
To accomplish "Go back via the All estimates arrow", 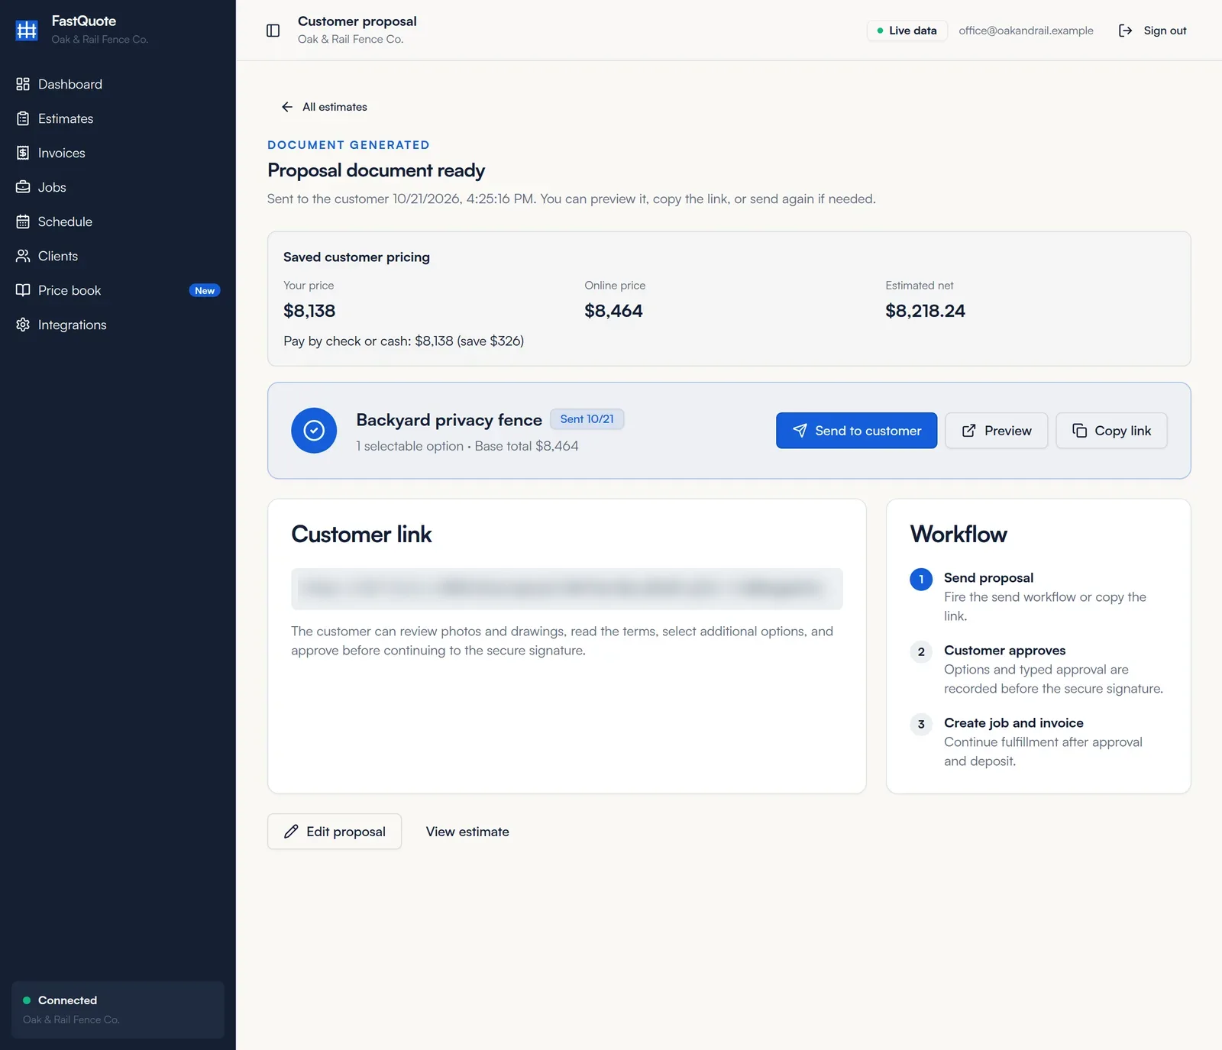I will coord(287,107).
